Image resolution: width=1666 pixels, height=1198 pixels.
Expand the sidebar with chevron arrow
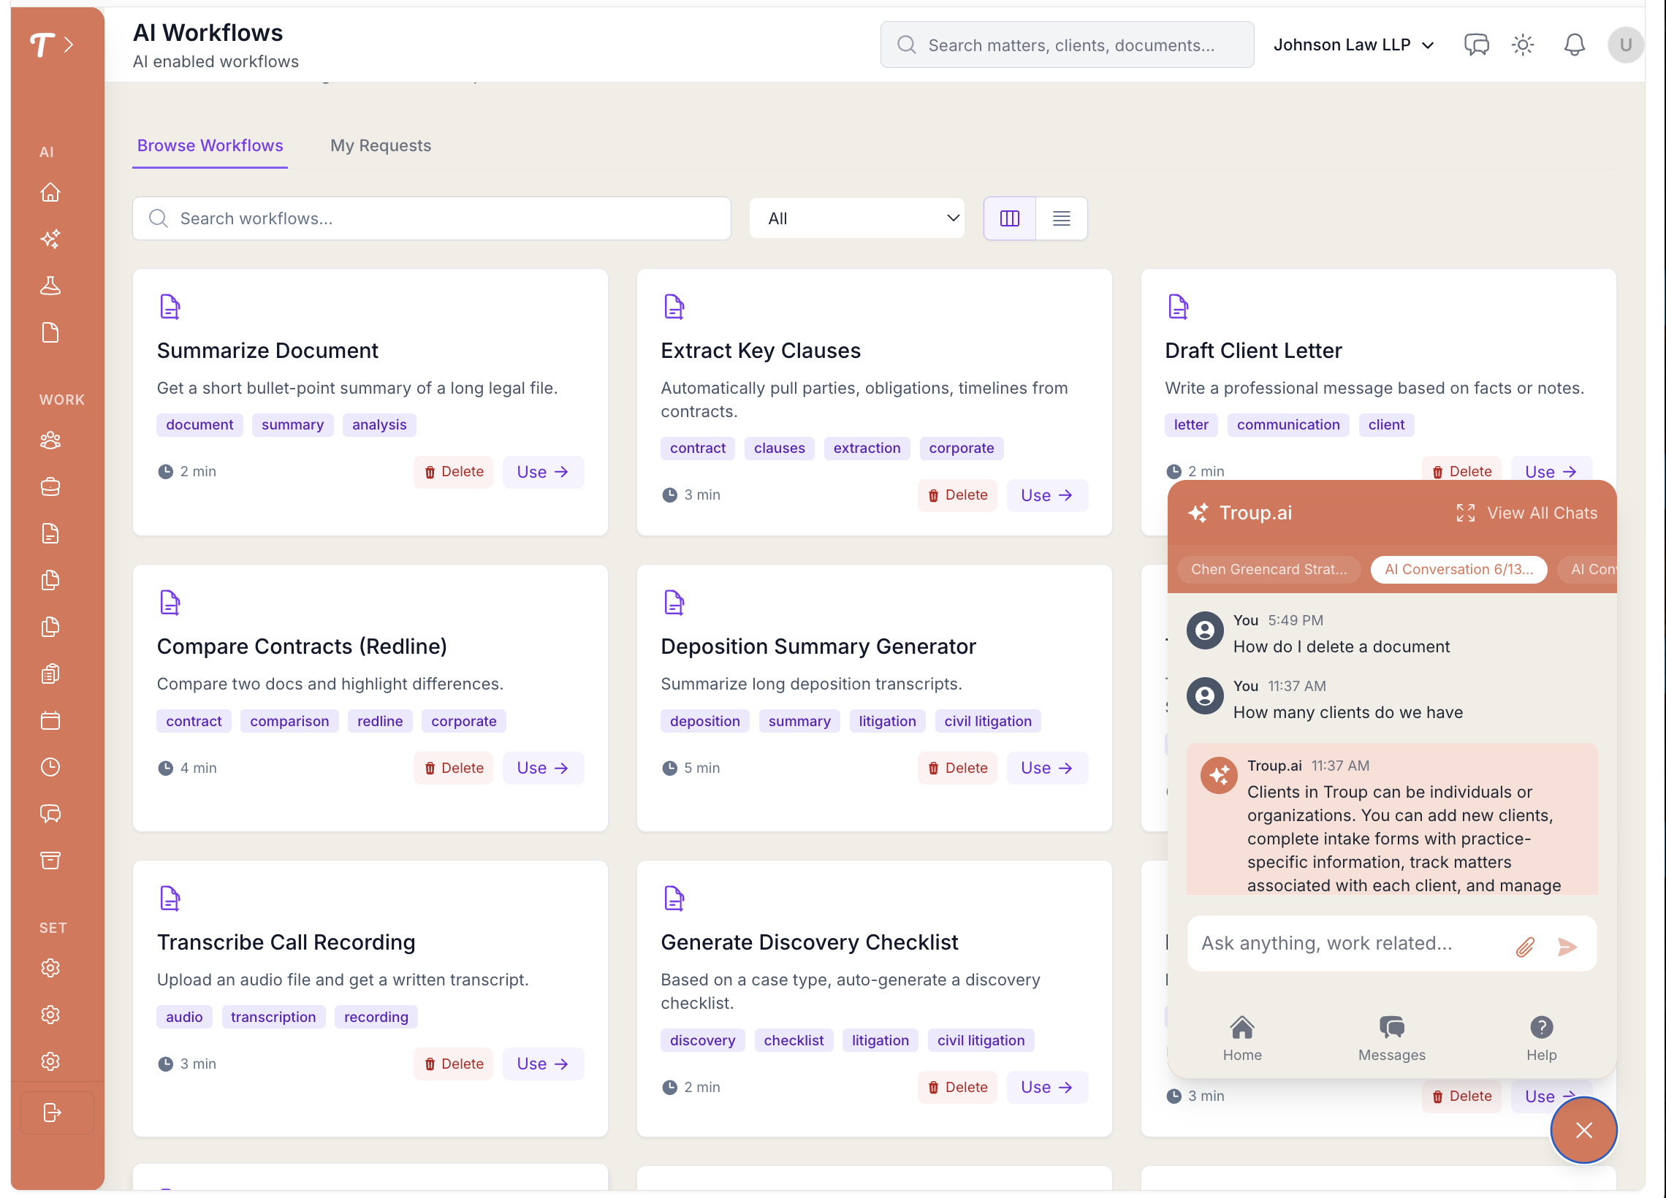coord(69,45)
